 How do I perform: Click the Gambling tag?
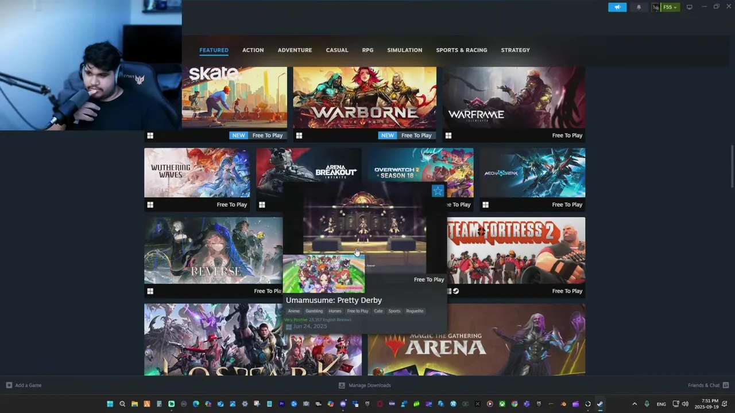pyautogui.click(x=314, y=311)
